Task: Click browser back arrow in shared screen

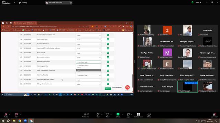Action: (3, 27)
